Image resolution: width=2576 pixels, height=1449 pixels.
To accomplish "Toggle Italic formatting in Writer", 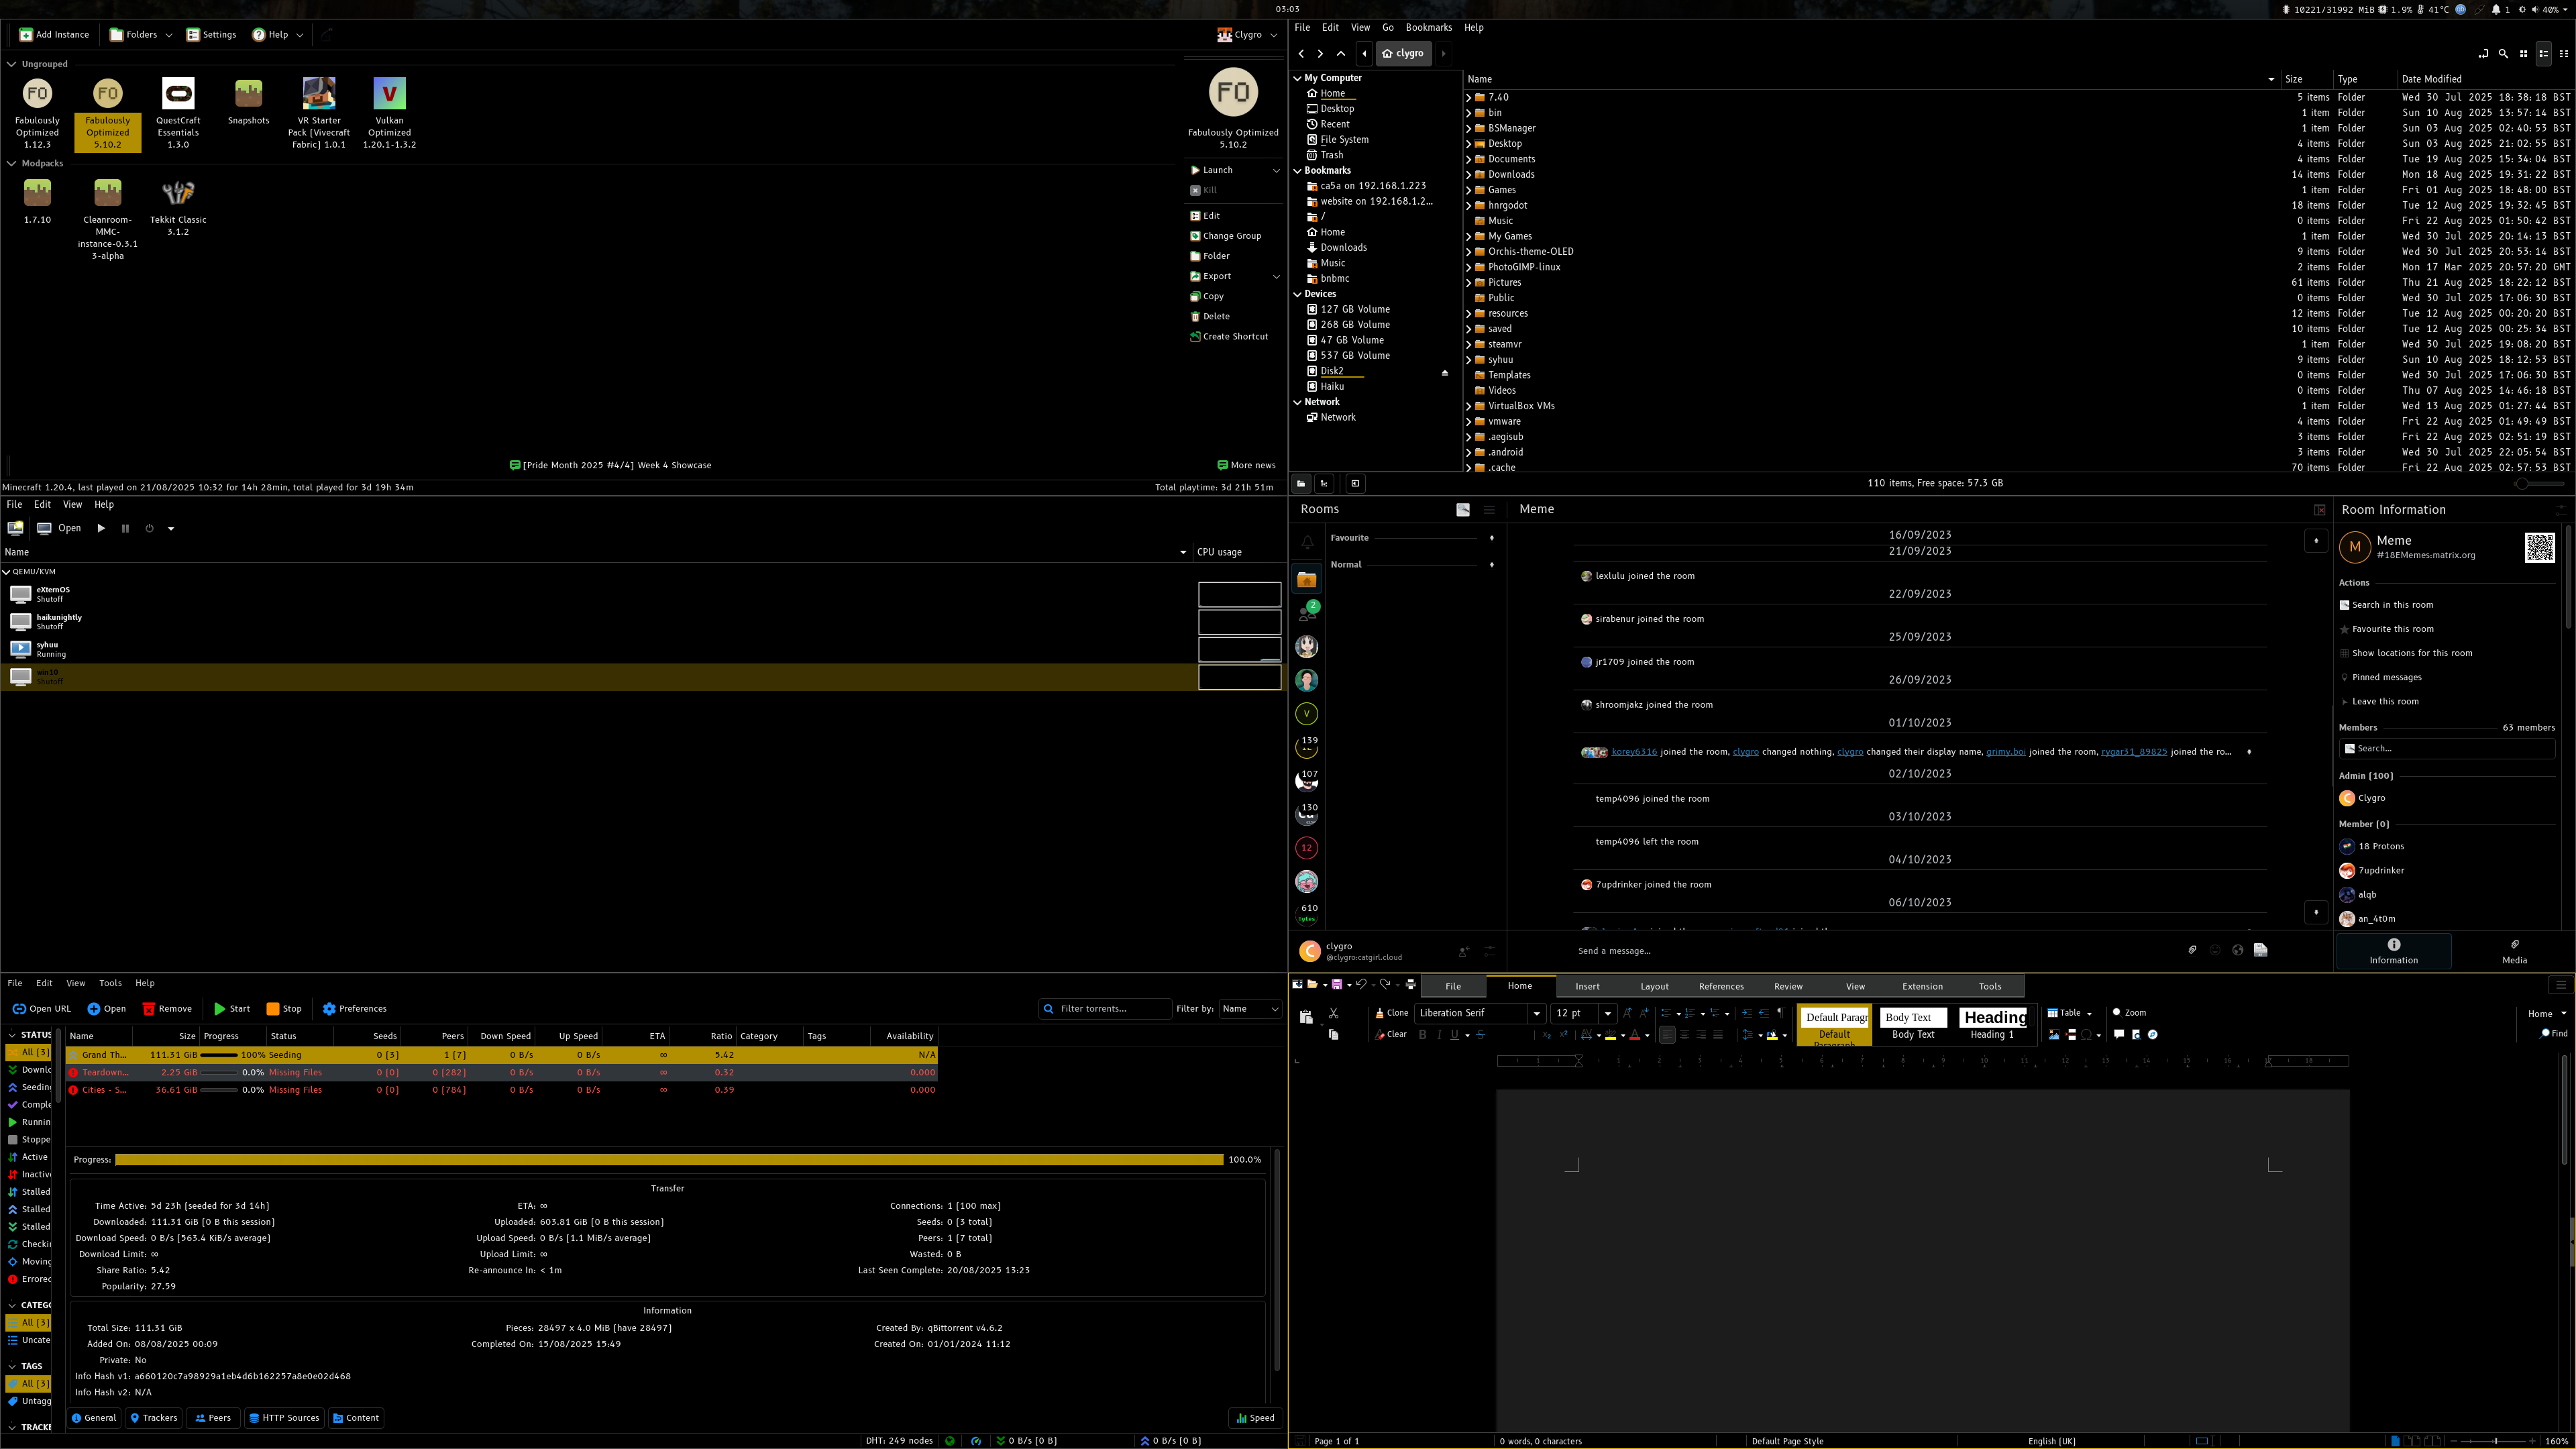I will 1439,1035.
